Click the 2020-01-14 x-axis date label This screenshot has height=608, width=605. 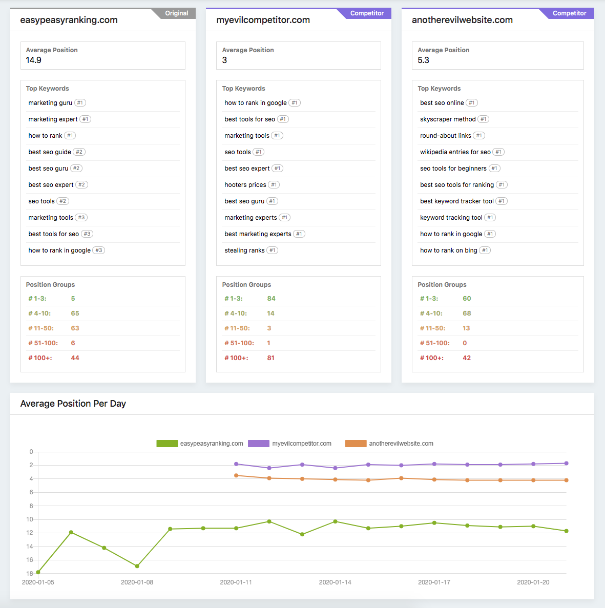coord(335,582)
